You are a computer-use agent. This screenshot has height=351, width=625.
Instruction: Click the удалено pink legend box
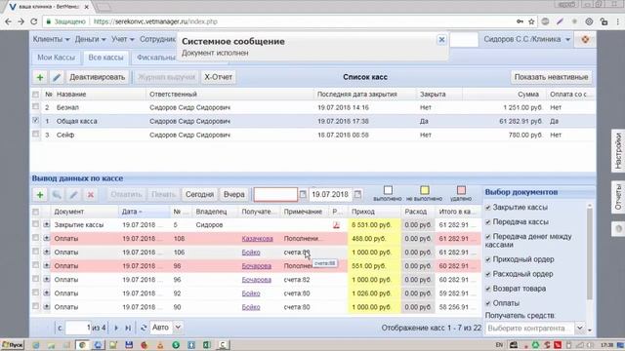pos(461,190)
